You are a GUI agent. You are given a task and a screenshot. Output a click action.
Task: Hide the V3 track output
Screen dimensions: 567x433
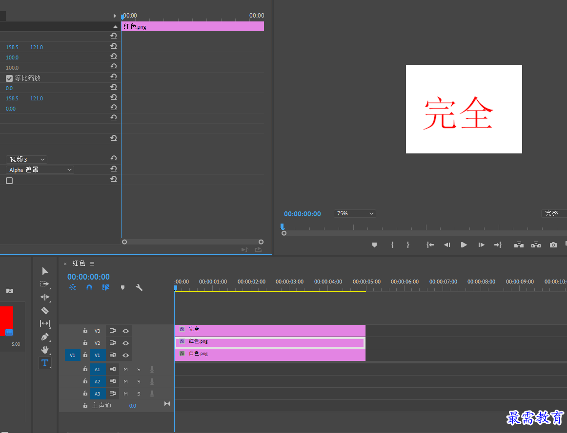pyautogui.click(x=125, y=331)
